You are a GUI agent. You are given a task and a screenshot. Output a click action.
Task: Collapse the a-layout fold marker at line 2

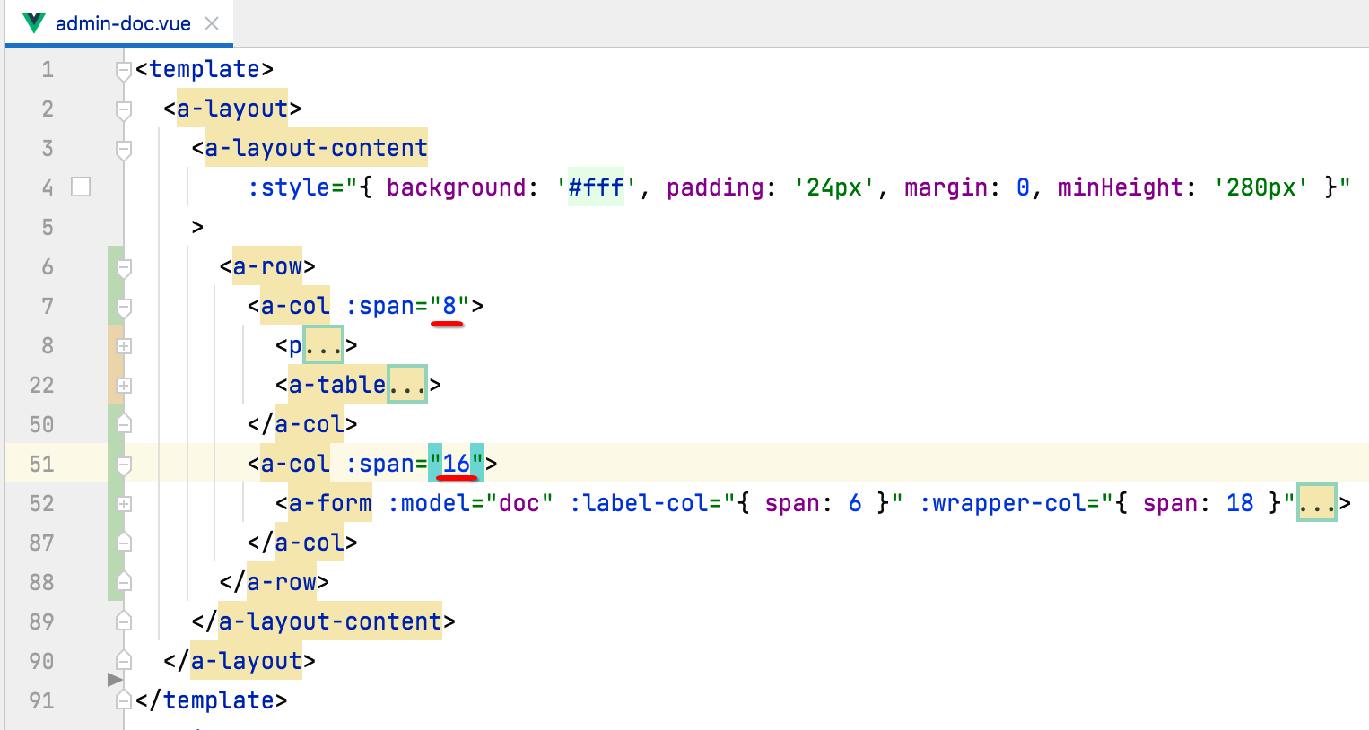[x=123, y=110]
